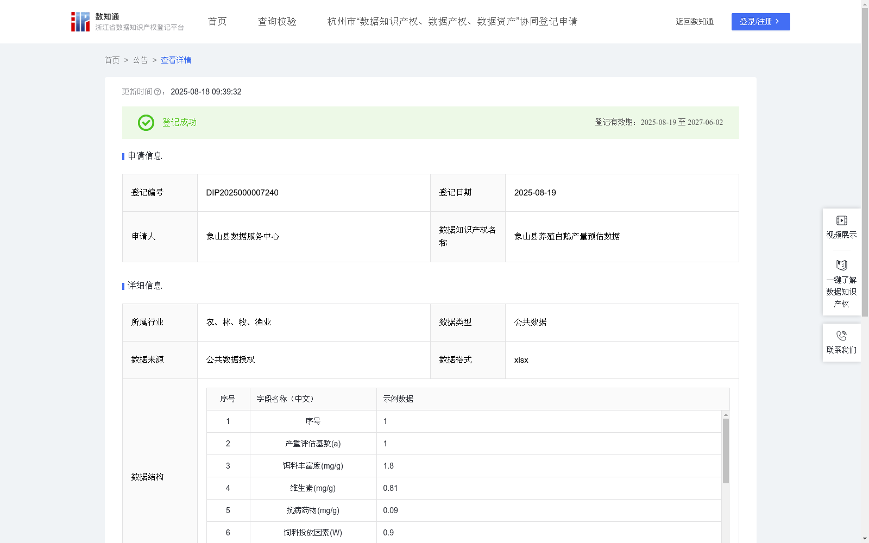
Task: Click the 返回数知通 link
Action: click(x=695, y=22)
